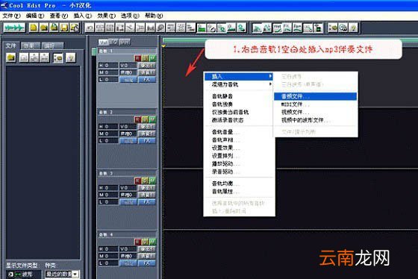Click the V 0 volume field on track 1
The image size is (418, 279).
coord(128,66)
